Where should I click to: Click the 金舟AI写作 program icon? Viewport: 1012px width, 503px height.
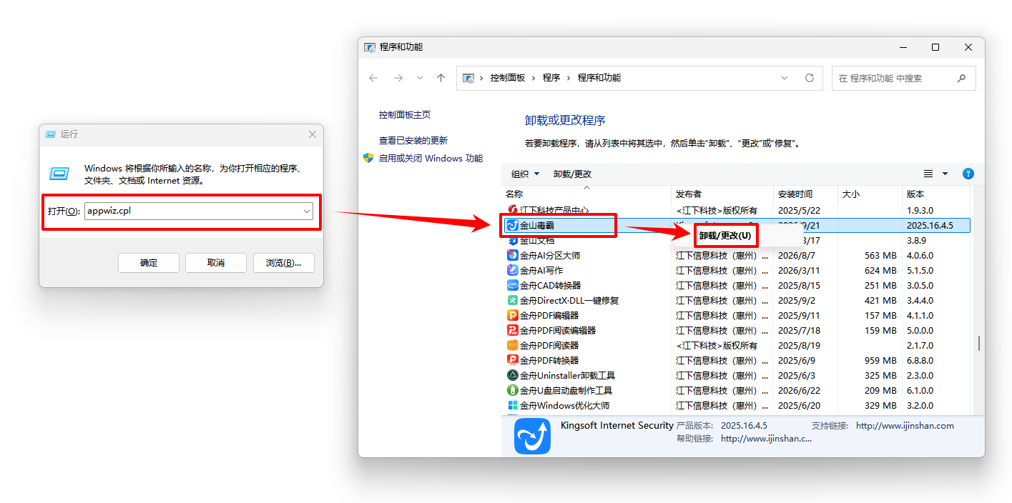tap(512, 270)
